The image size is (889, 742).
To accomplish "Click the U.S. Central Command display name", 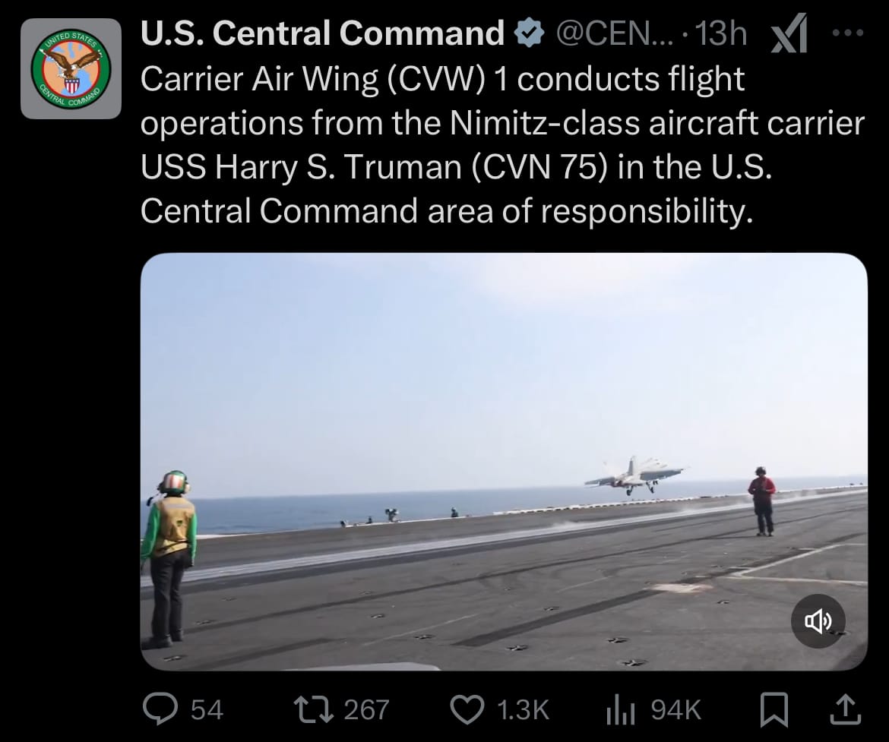I will click(322, 33).
